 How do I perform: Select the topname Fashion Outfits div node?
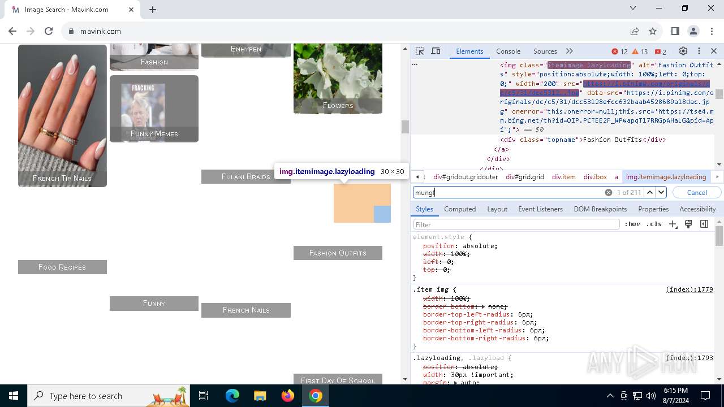coord(583,140)
